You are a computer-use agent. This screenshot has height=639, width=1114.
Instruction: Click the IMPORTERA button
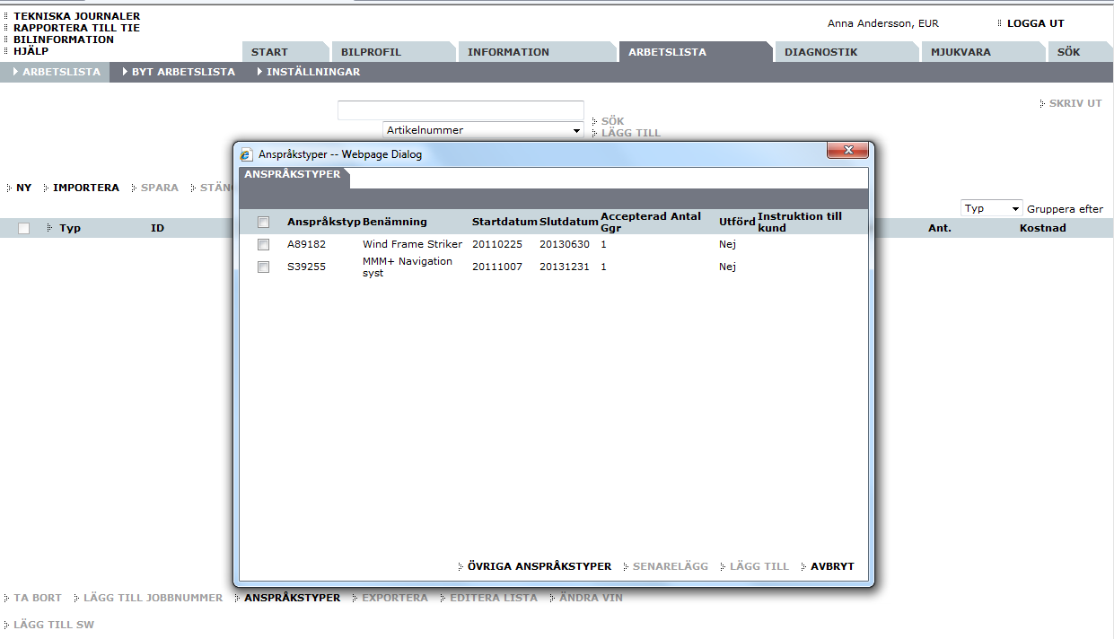85,188
